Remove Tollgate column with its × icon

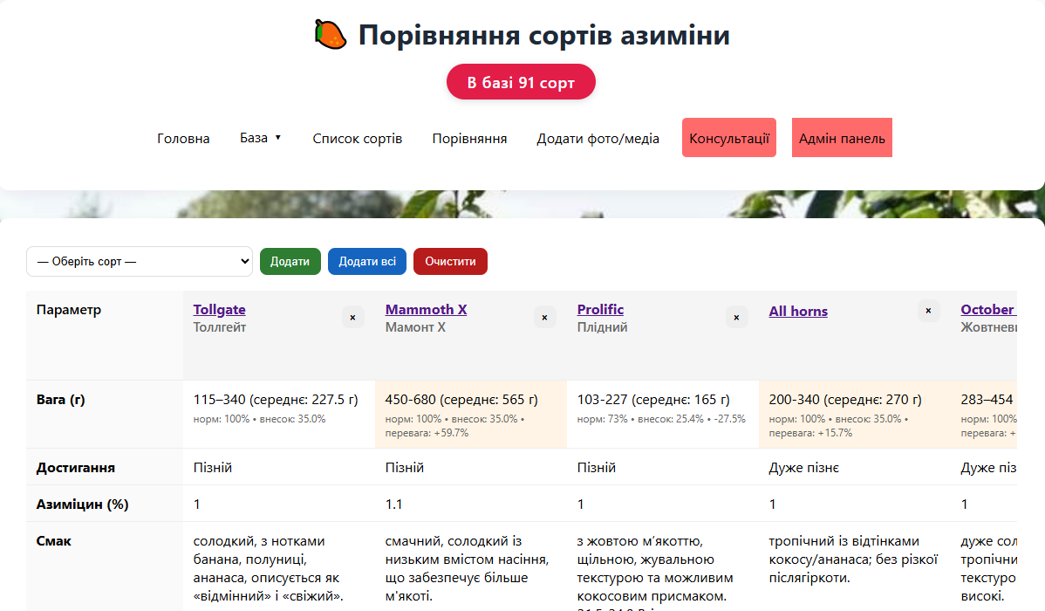click(x=352, y=318)
